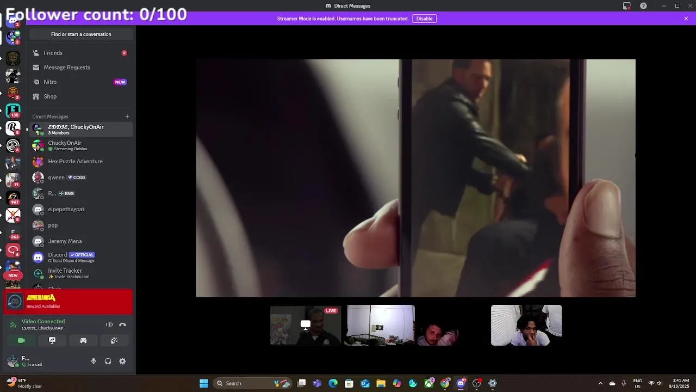Click the NEW unread indicator in server list
This screenshot has width=696, height=392.
(13, 275)
